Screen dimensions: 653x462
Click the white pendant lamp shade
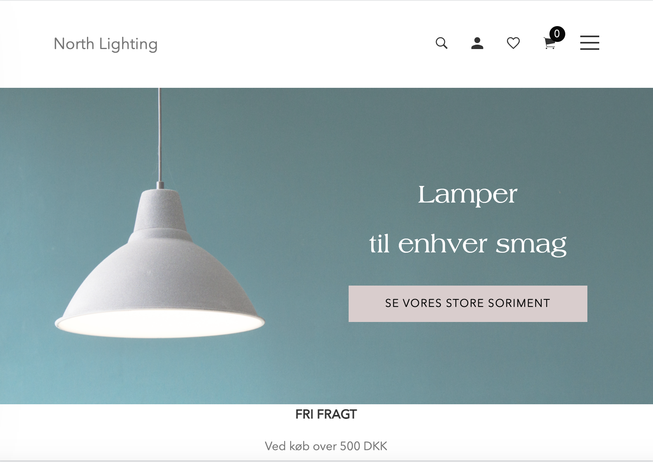point(159,263)
